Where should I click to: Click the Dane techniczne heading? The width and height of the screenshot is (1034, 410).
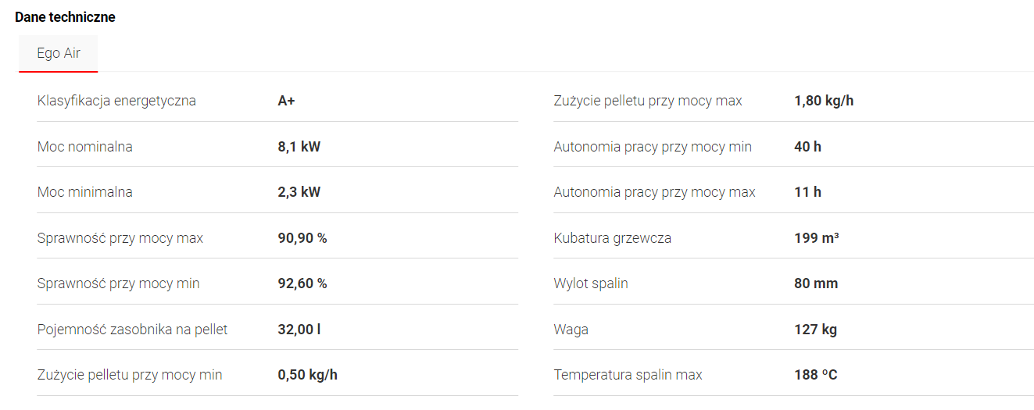[x=65, y=17]
